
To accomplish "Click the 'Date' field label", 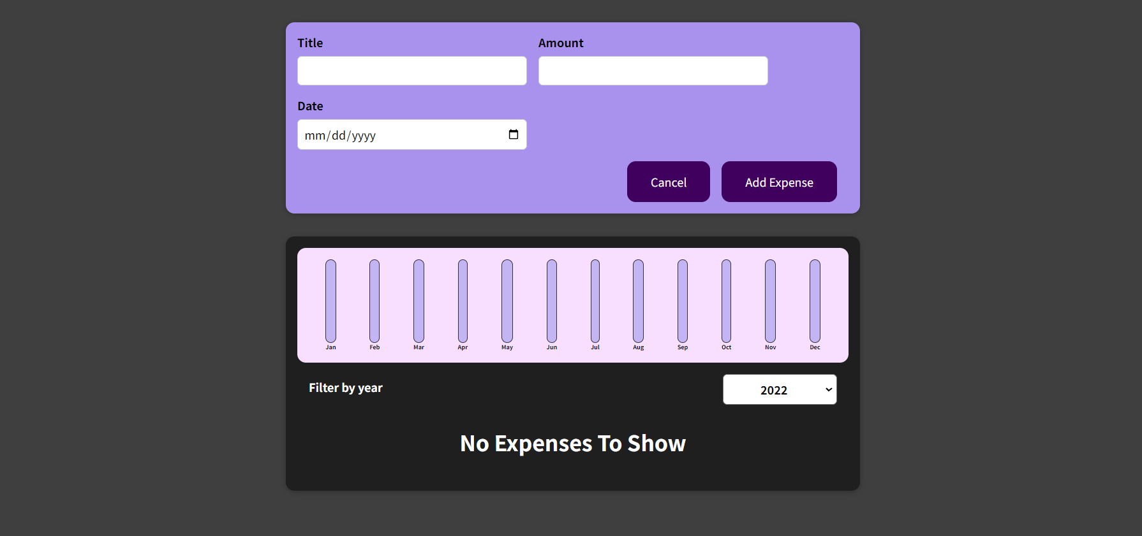I will (310, 106).
